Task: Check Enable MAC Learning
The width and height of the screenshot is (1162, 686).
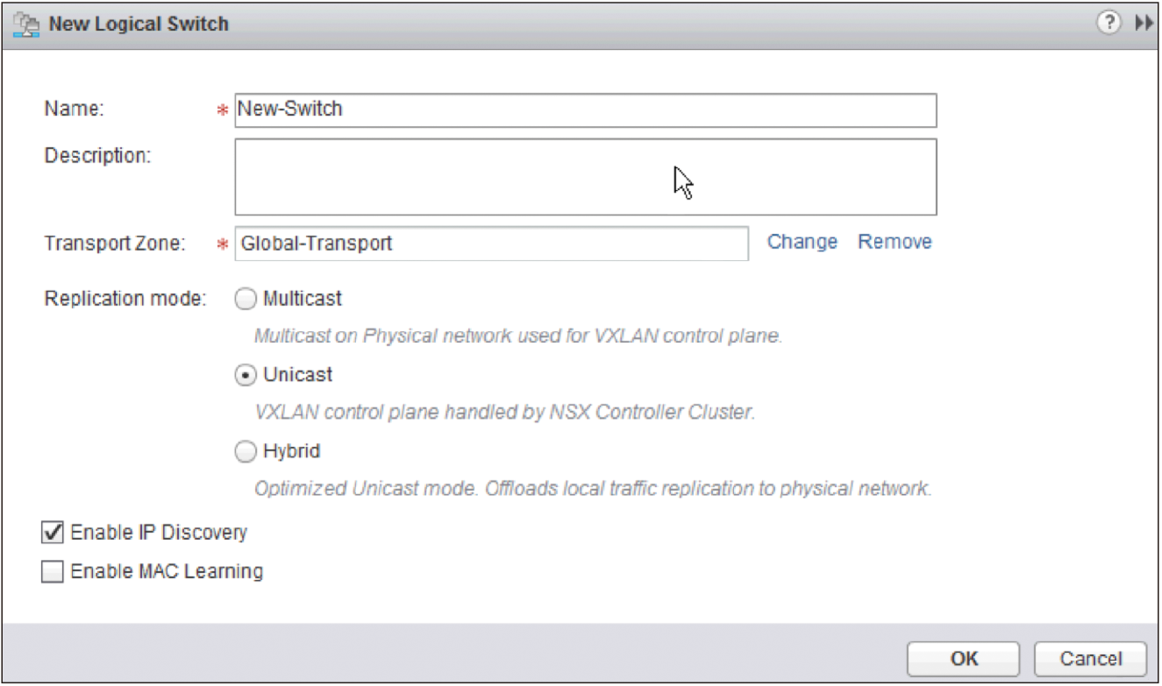Action: click(53, 572)
